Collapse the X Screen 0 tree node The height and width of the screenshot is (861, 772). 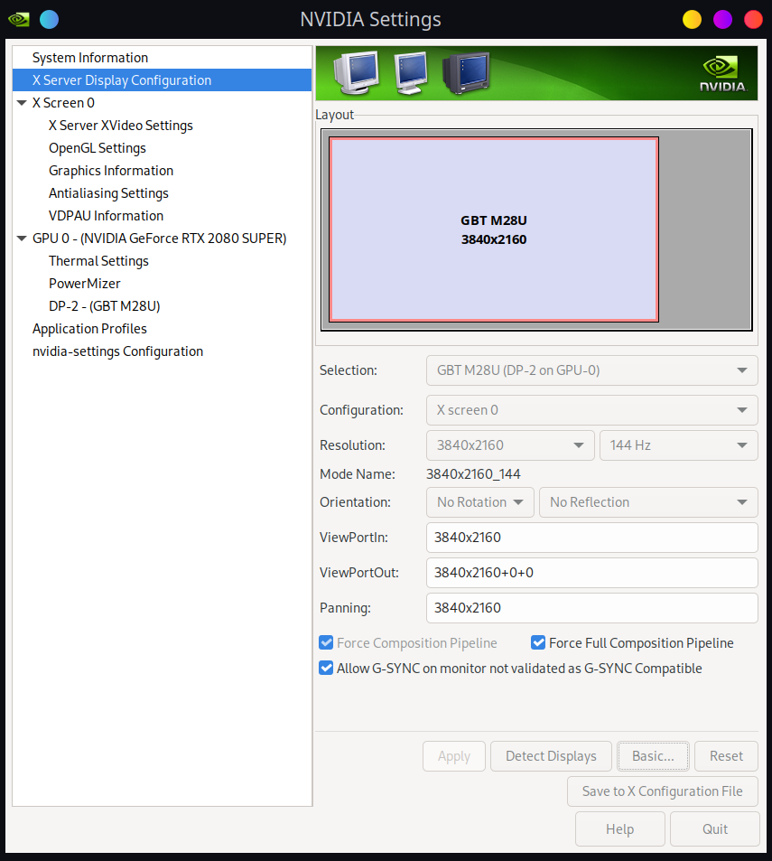point(22,103)
